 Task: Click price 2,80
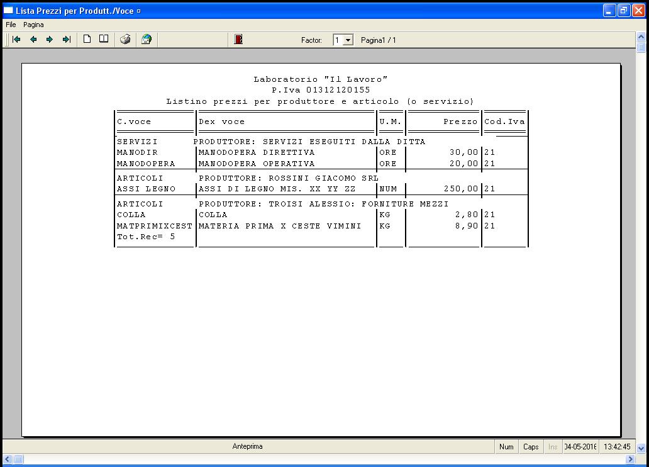pyautogui.click(x=467, y=214)
